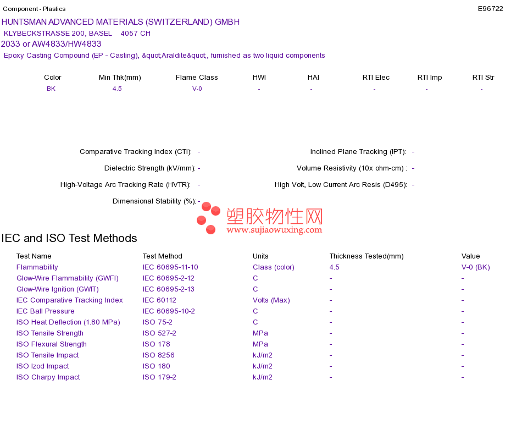Click the 4.5 Min Thk value

click(x=117, y=89)
